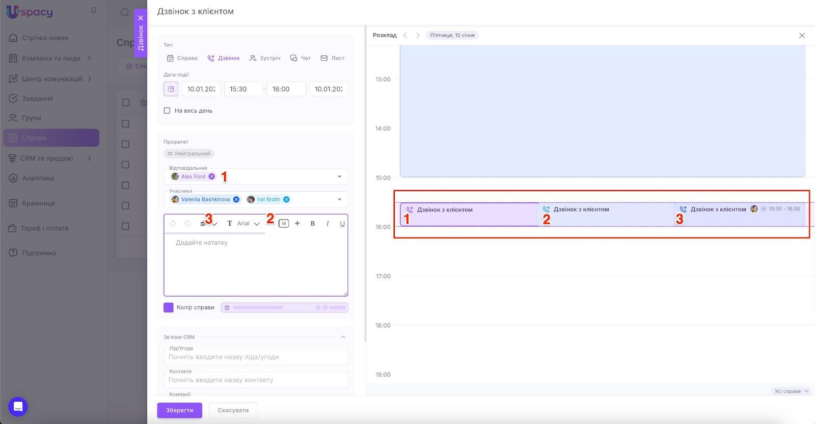Select the Зустріч activity type

[265, 58]
